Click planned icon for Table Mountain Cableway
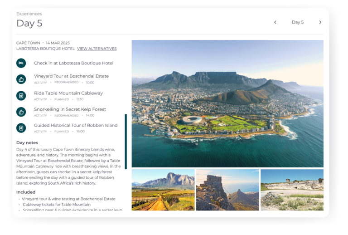The image size is (348, 235). coord(21,96)
